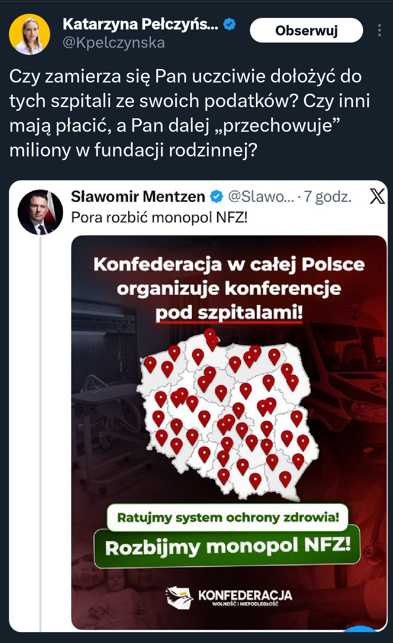Image resolution: width=393 pixels, height=643 pixels.
Task: Click the 'Konfederacja w całej Polsce' headline line
Action: click(229, 265)
